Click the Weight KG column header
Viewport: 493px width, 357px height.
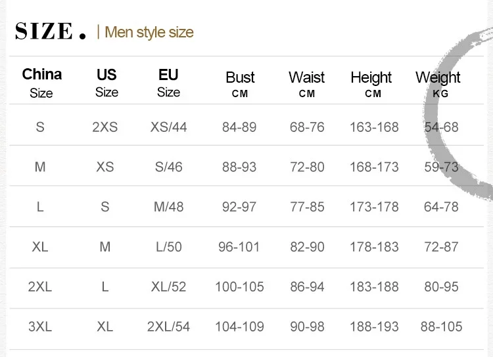(438, 84)
